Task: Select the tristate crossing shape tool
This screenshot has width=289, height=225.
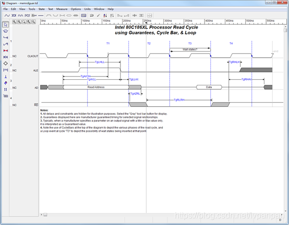Action: pos(62,16)
